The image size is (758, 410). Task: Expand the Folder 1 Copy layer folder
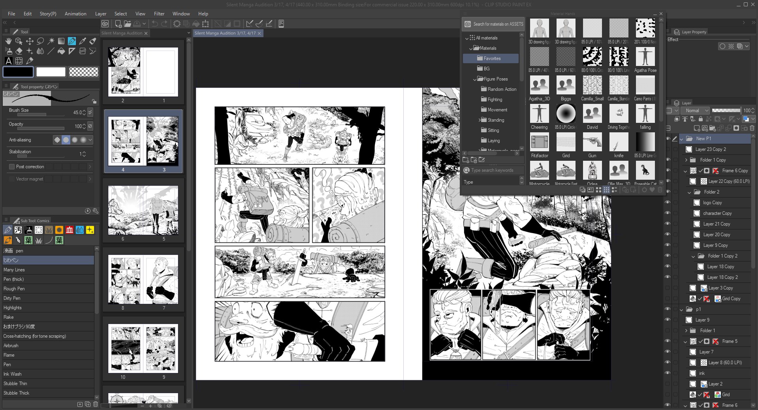(x=686, y=160)
